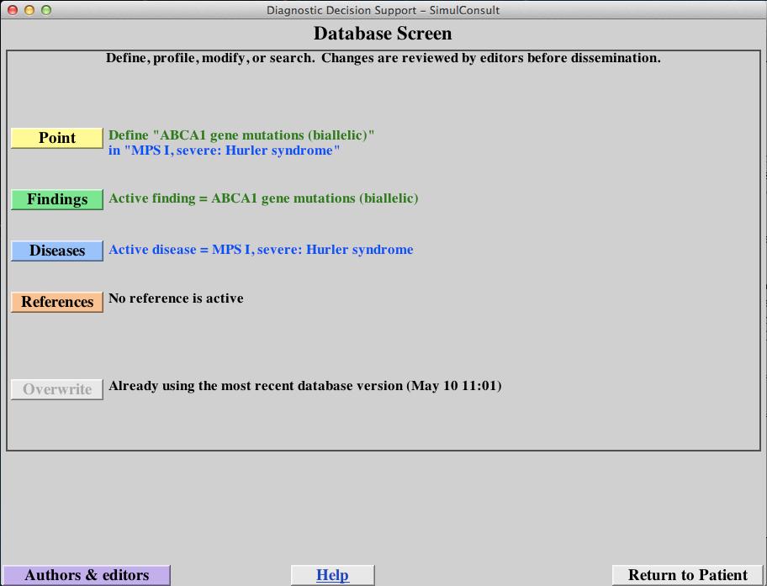Open the green Findings button
Screen dimensions: 767x586
tap(56, 199)
